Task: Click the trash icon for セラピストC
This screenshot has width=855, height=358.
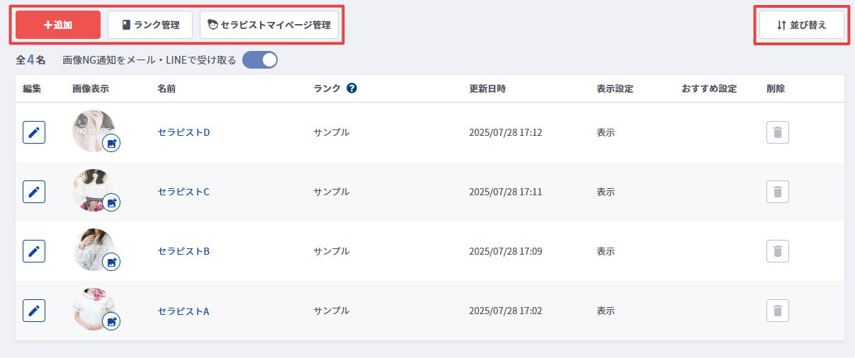Action: [777, 192]
